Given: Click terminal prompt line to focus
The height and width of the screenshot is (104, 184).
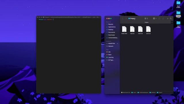Looking at the screenshot, I should [45, 19].
